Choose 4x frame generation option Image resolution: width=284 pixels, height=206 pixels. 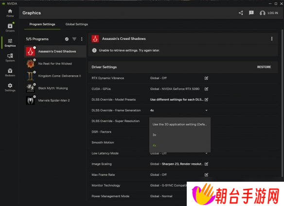(x=180, y=145)
